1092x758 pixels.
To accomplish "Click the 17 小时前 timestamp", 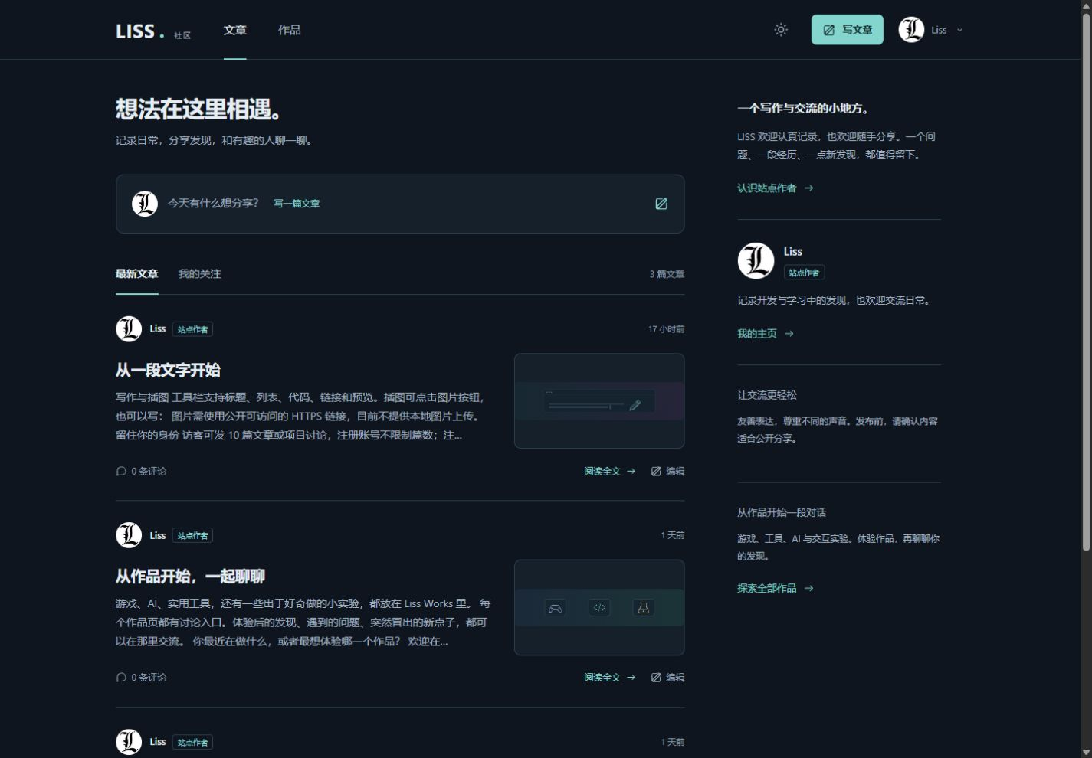I will 666,329.
